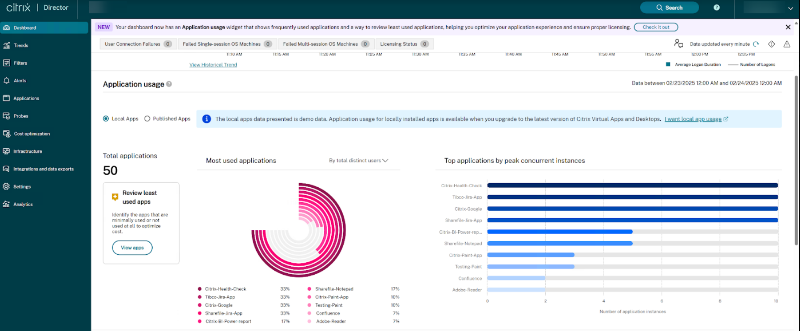Dismiss the NEW Application usage banner

(x=788, y=27)
